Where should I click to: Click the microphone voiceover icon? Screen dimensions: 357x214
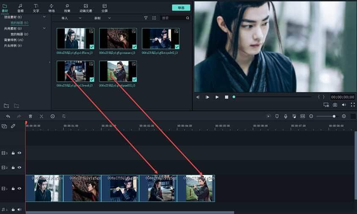pyautogui.click(x=286, y=116)
